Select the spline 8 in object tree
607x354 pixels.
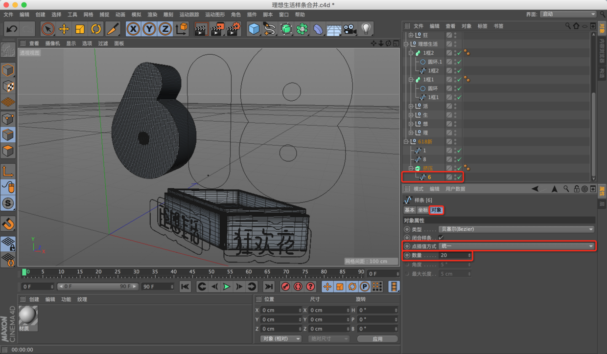(x=424, y=159)
